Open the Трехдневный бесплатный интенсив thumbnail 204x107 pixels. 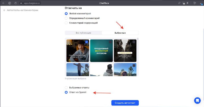[101, 51]
